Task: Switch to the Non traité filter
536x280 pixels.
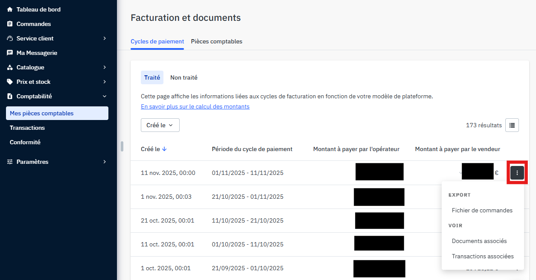Action: tap(184, 77)
